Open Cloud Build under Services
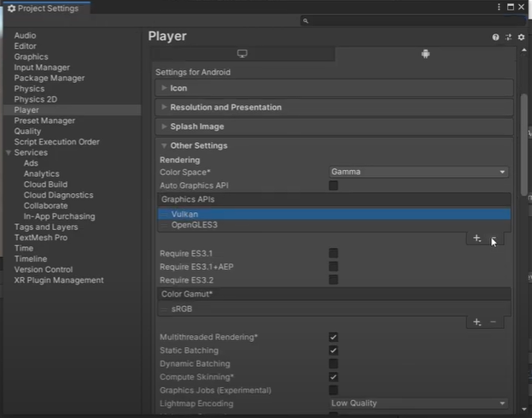532x418 pixels. pyautogui.click(x=45, y=185)
